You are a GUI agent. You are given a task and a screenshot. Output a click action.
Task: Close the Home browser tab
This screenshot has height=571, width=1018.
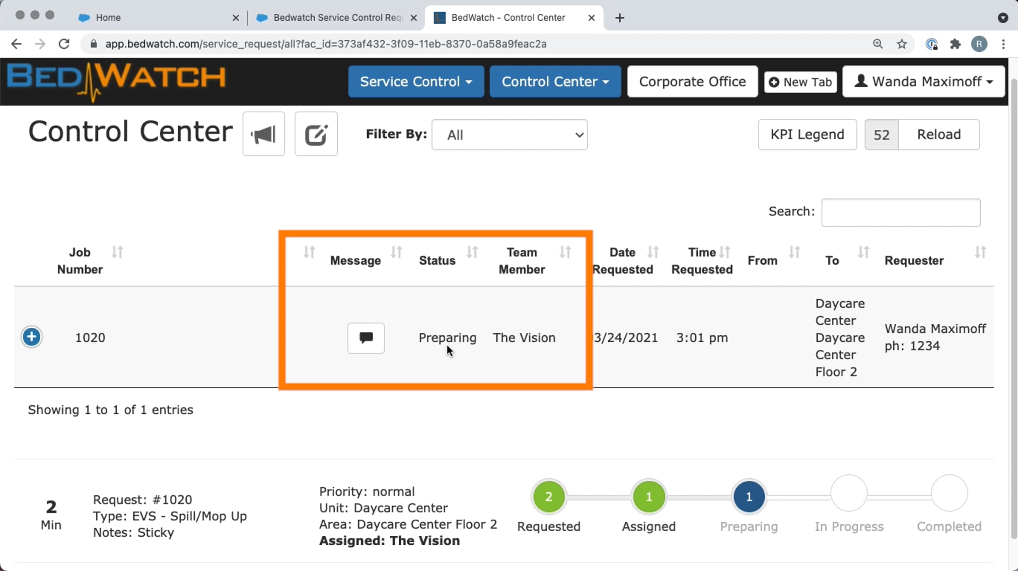(x=236, y=17)
